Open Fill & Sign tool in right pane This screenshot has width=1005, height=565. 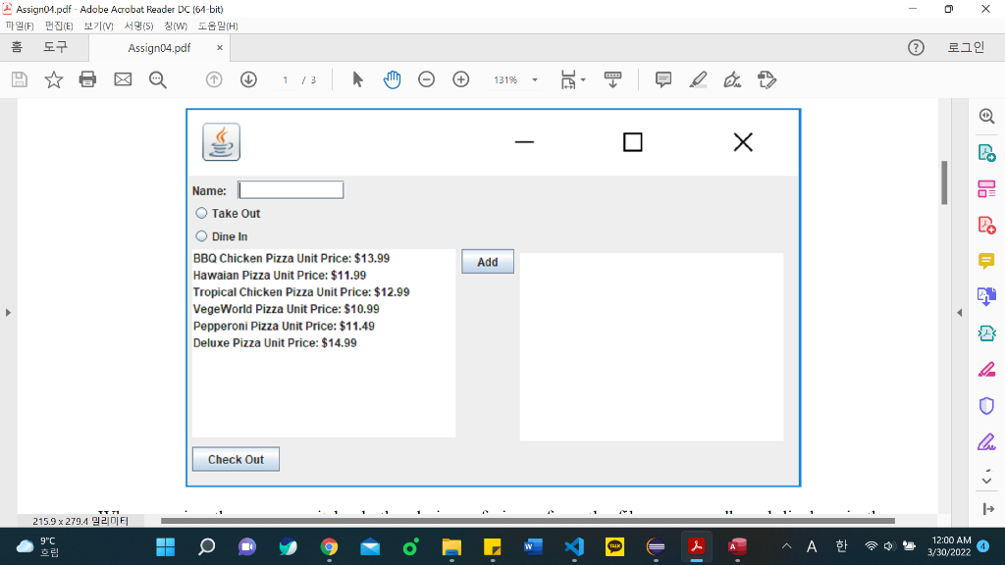click(986, 442)
